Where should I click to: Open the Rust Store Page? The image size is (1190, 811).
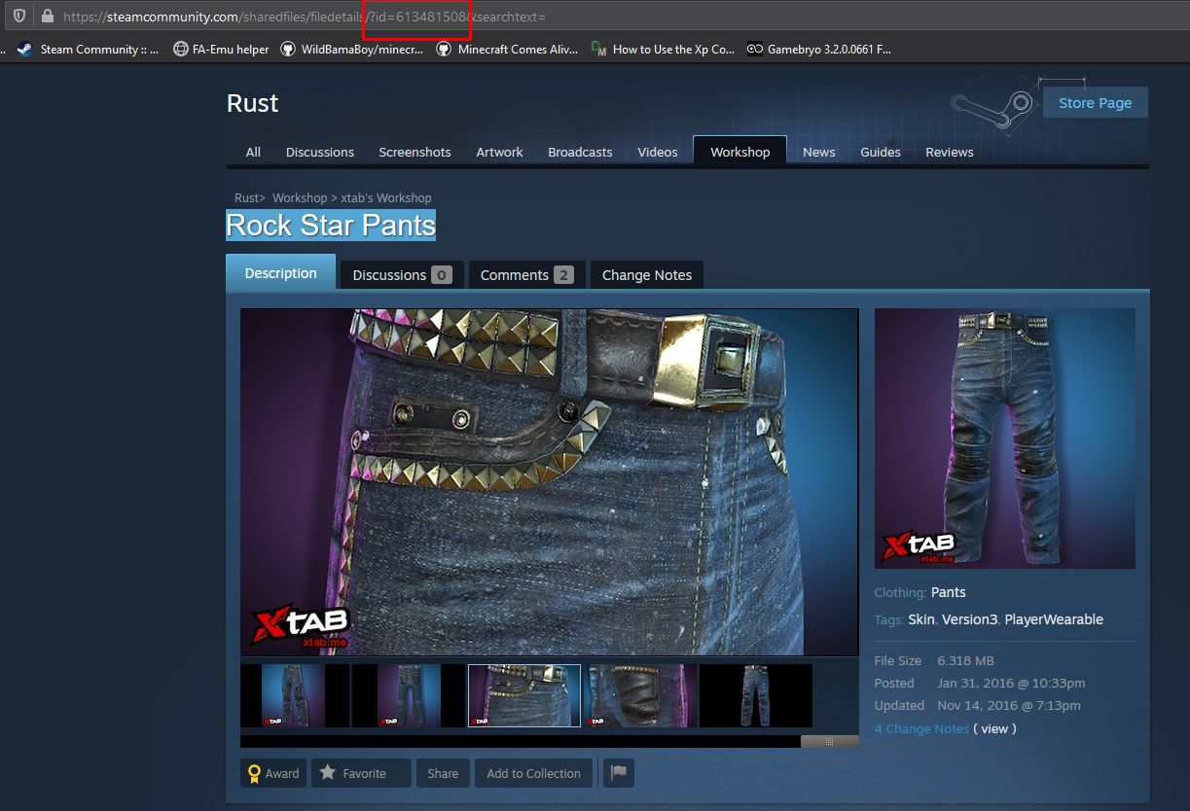click(1095, 102)
